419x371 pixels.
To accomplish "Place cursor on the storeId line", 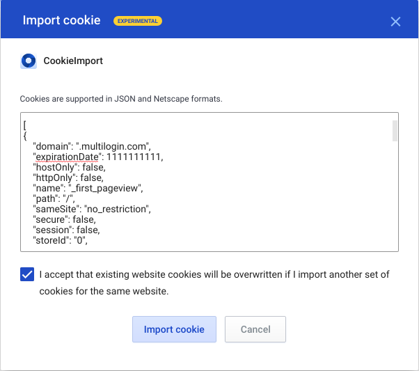I will click(x=60, y=241).
